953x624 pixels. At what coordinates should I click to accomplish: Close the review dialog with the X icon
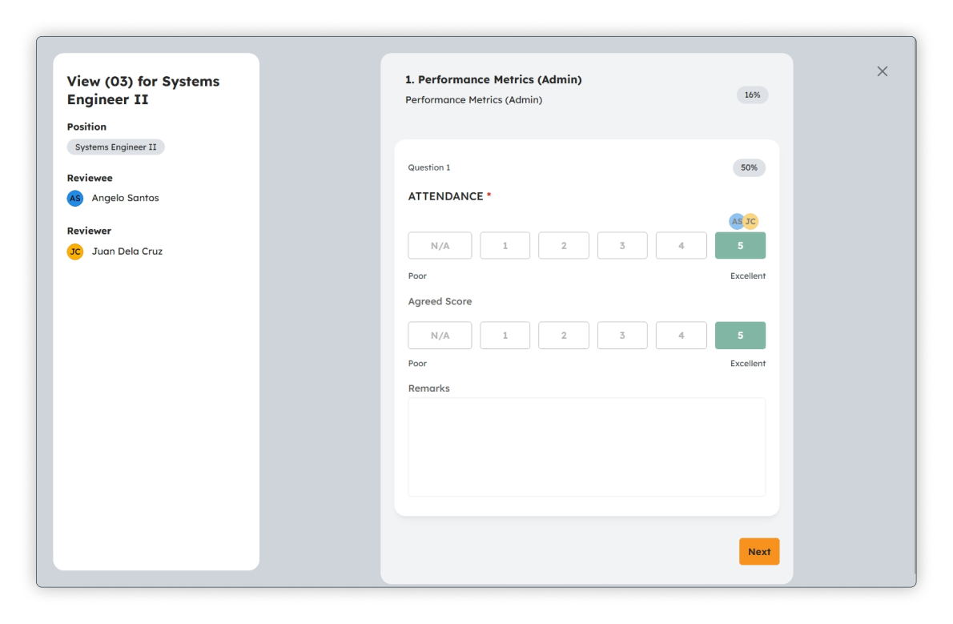coord(882,71)
